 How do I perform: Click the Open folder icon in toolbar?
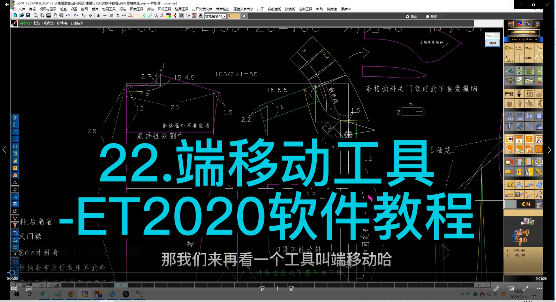click(x=22, y=16)
